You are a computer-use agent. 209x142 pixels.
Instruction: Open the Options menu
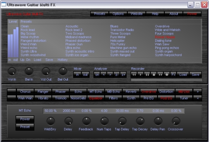pyautogui.click(x=118, y=14)
